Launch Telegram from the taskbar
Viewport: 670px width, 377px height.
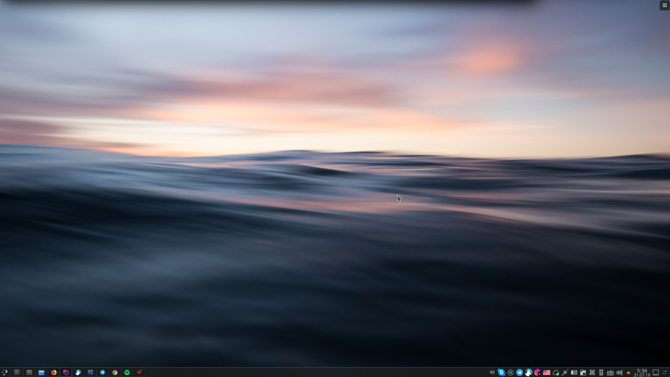(x=102, y=372)
